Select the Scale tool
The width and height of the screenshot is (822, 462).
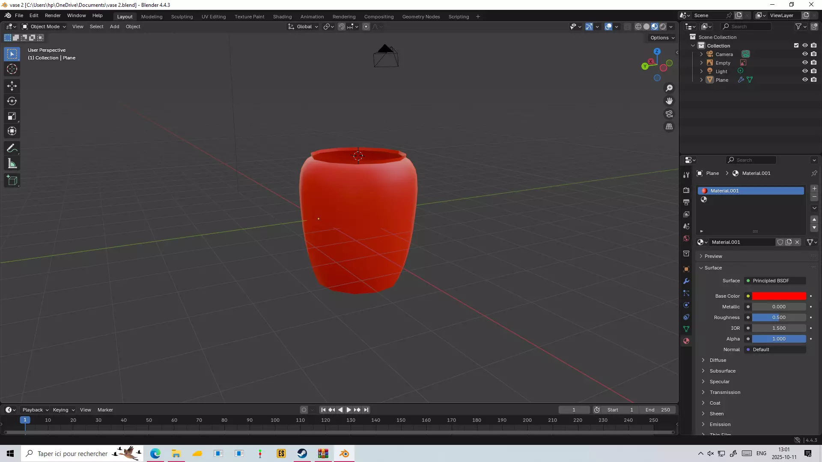pos(12,116)
